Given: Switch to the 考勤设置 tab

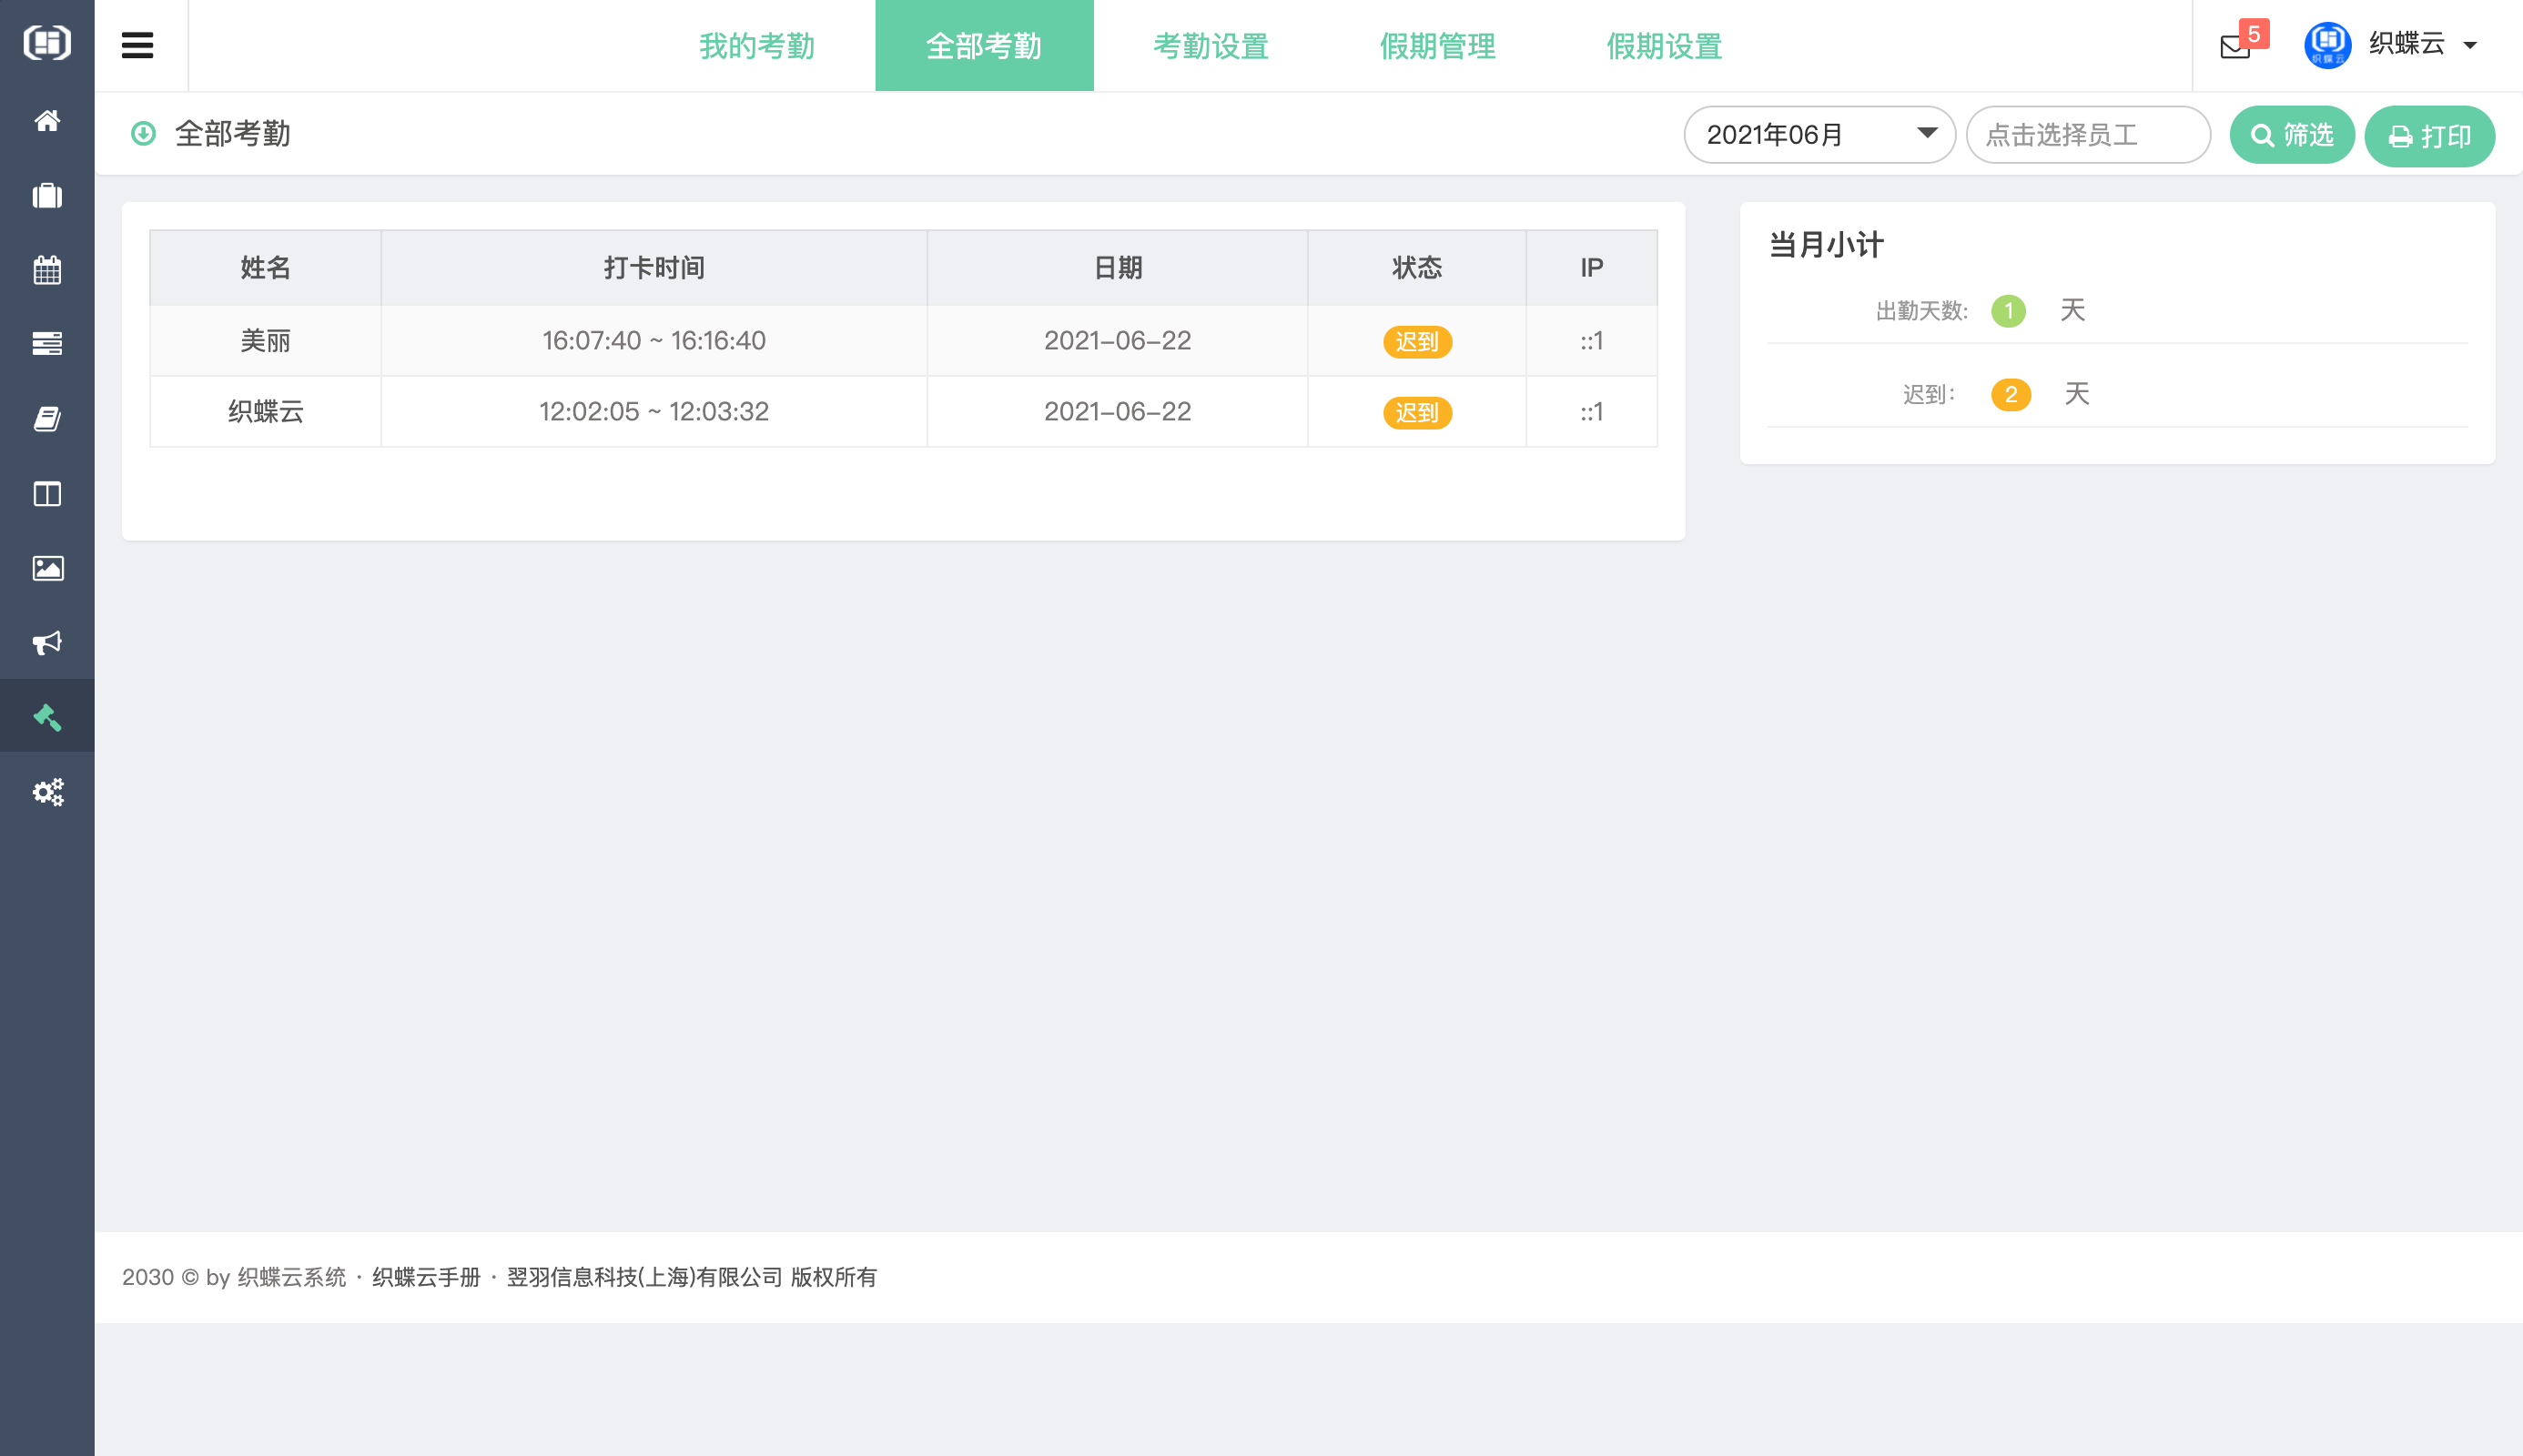Looking at the screenshot, I should pyautogui.click(x=1211, y=46).
